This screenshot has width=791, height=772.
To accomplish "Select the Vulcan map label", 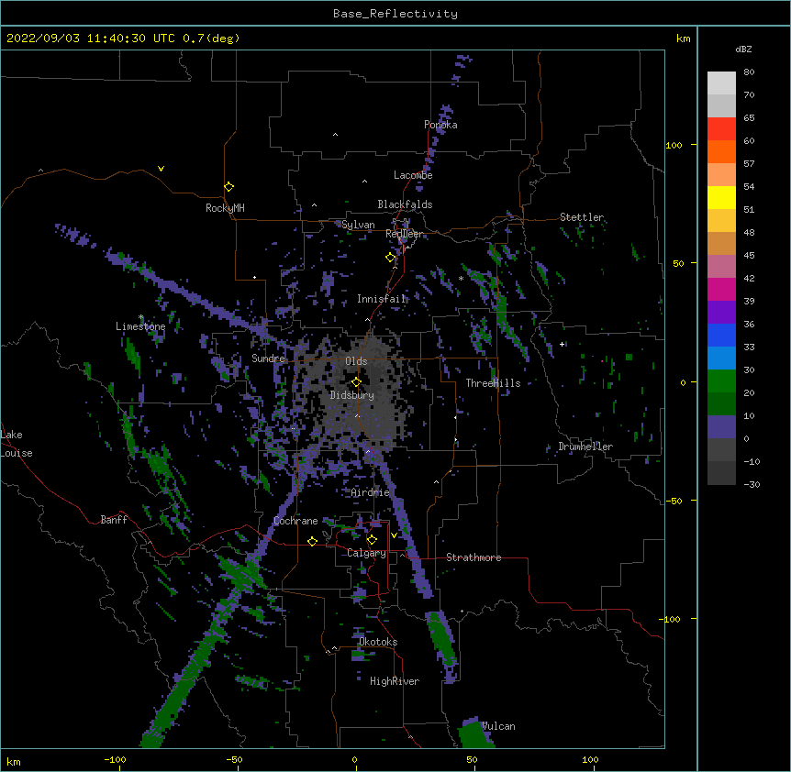I will coord(498,726).
